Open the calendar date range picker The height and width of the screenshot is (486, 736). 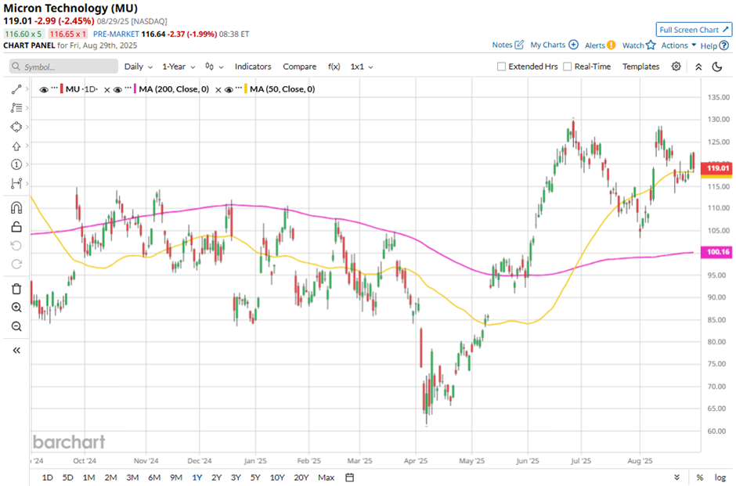(350, 477)
